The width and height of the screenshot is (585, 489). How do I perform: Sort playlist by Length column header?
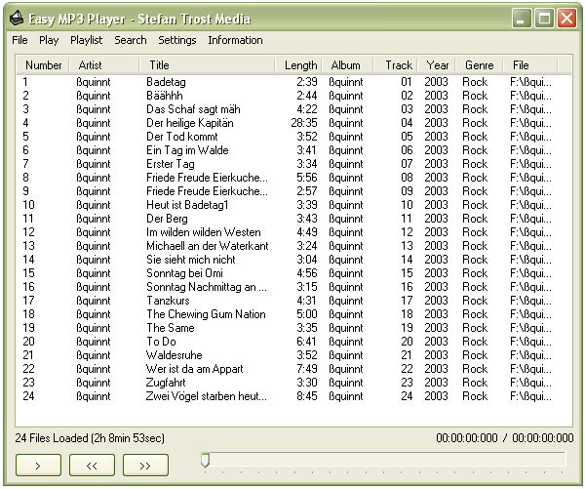(x=300, y=65)
